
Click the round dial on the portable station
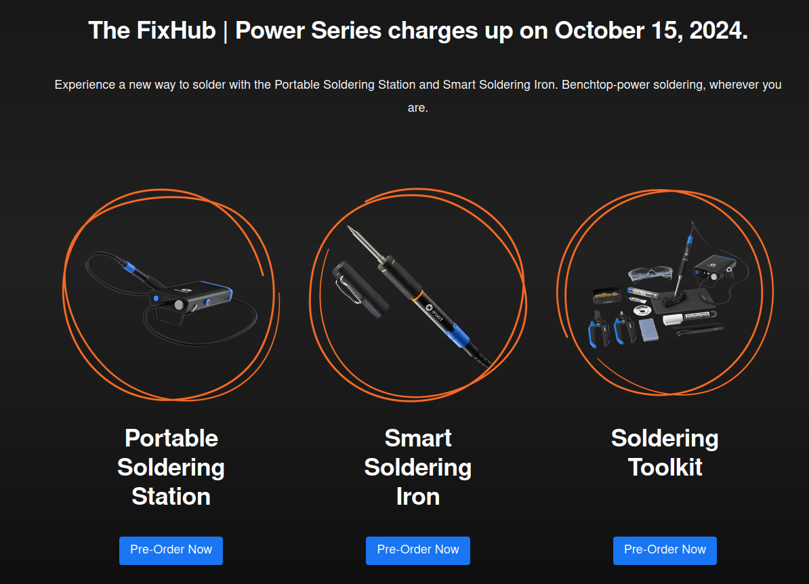[x=179, y=305]
